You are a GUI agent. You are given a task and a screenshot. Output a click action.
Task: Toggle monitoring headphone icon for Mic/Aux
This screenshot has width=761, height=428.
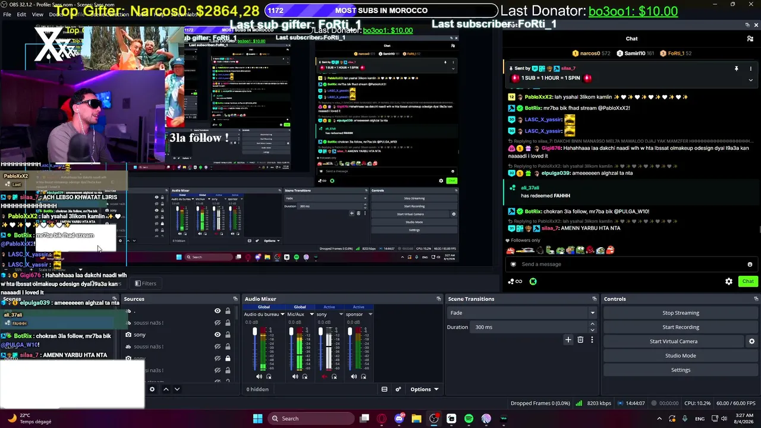[305, 376]
